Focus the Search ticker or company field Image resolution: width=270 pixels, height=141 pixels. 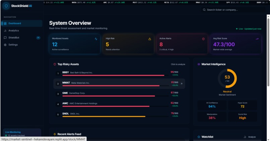point(233,10)
